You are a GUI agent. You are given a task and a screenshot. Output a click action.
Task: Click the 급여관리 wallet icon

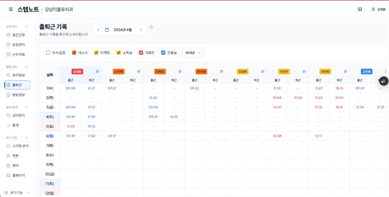pyautogui.click(x=8, y=116)
